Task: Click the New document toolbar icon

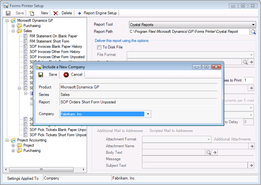Action: tap(32, 13)
